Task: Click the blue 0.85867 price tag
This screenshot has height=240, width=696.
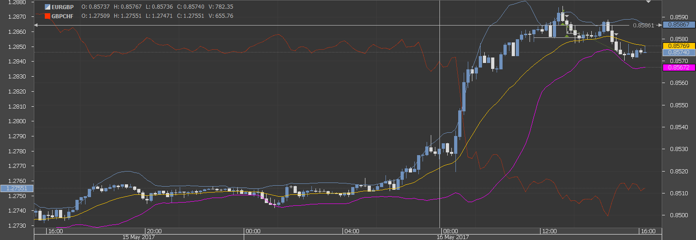Action: [x=679, y=24]
